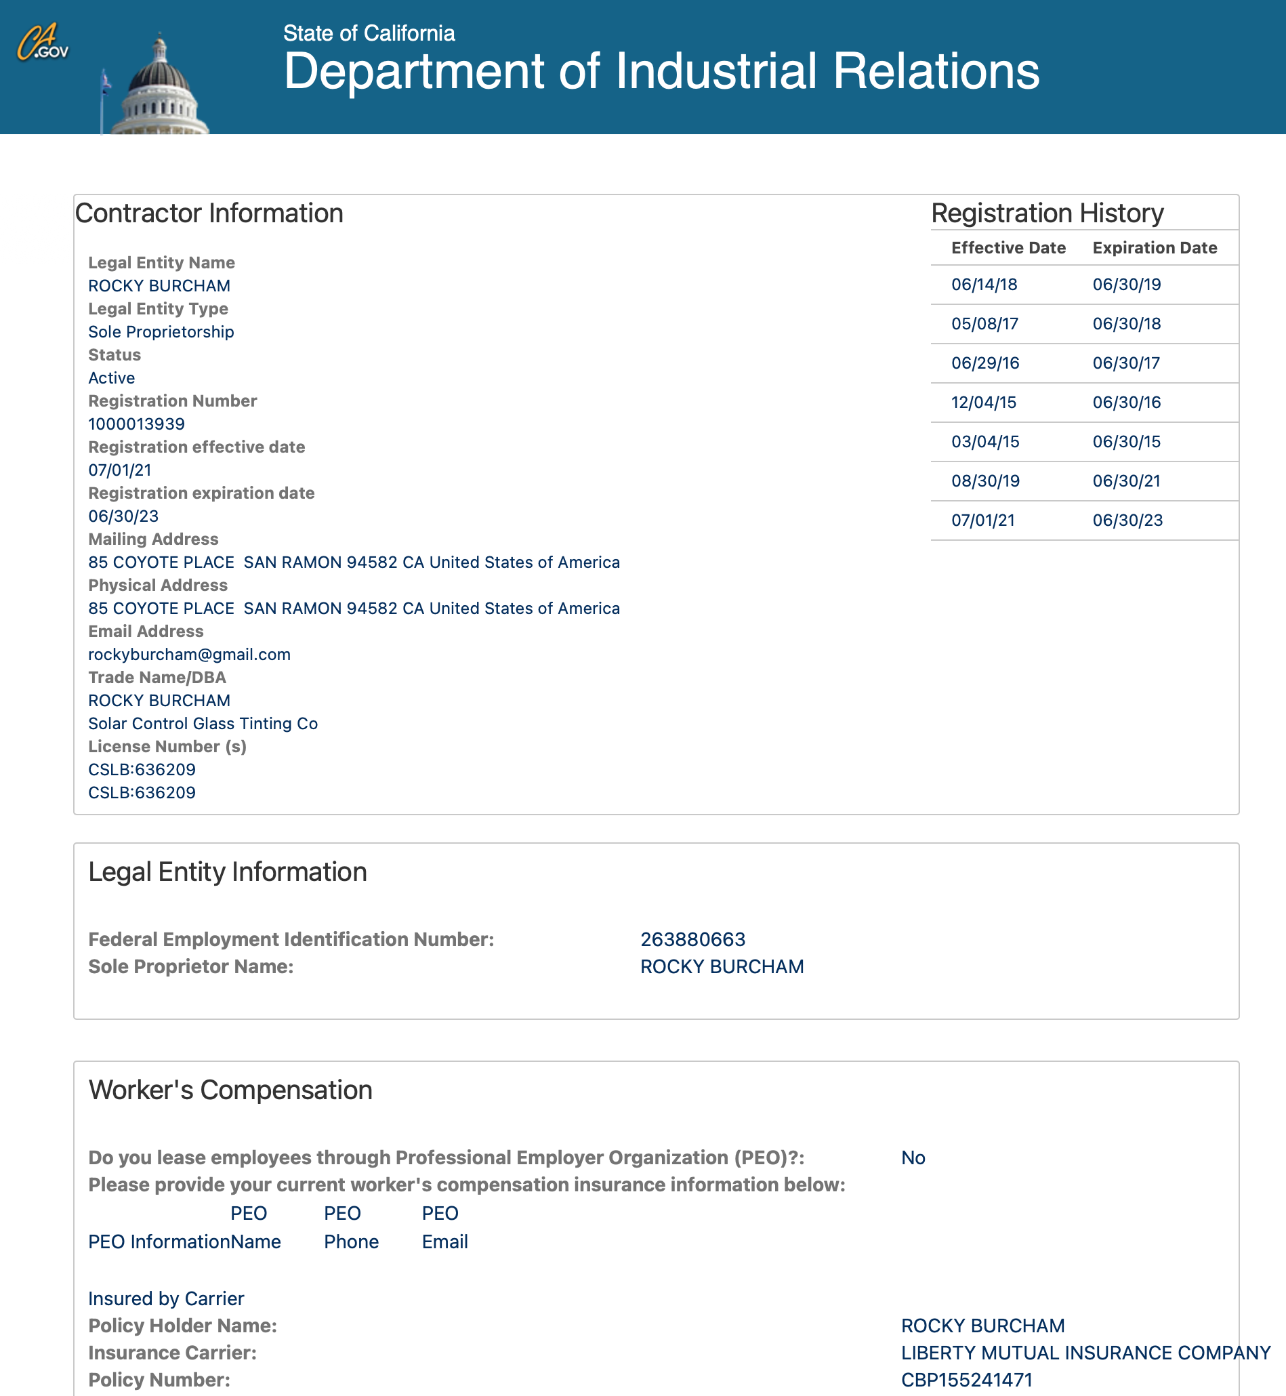Select the 06/14/18 effective date row
The width and height of the screenshot is (1286, 1396).
[984, 284]
